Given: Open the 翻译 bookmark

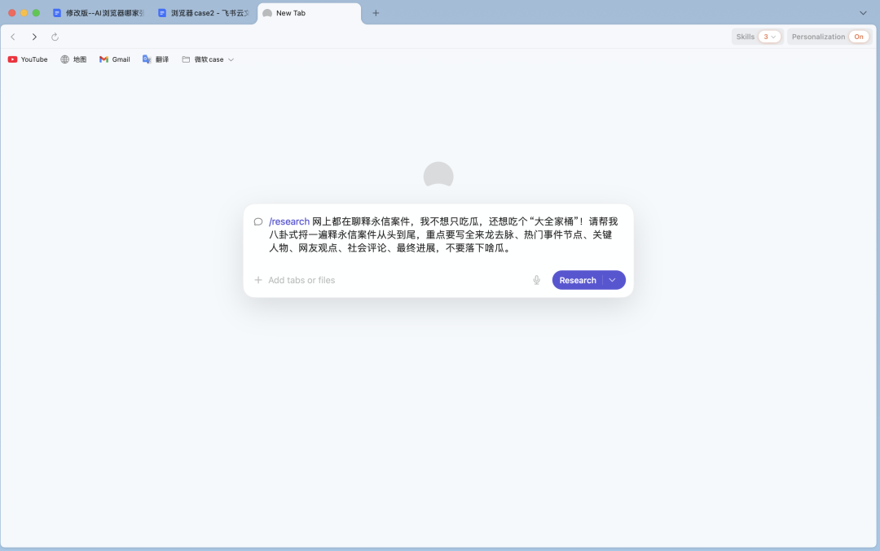Looking at the screenshot, I should pyautogui.click(x=156, y=59).
